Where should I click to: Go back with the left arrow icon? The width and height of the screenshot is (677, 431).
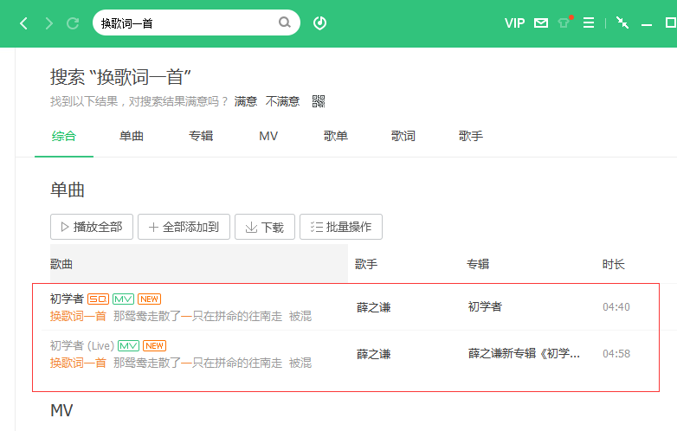pyautogui.click(x=23, y=23)
